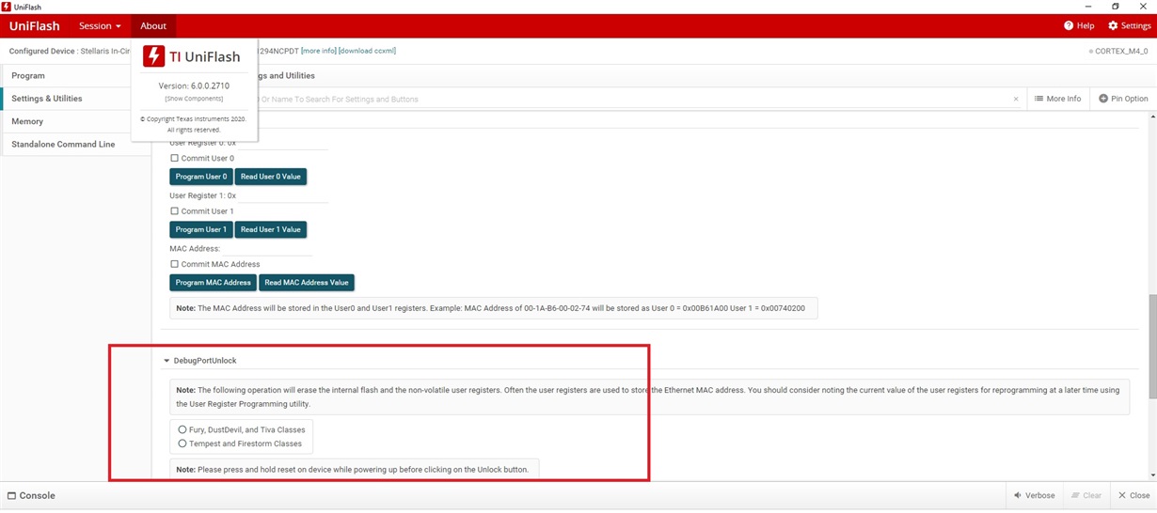Clear the search field with the X

point(1016,99)
